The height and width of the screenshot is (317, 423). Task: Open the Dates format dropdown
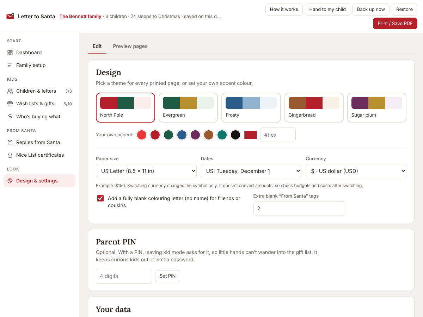tap(251, 171)
